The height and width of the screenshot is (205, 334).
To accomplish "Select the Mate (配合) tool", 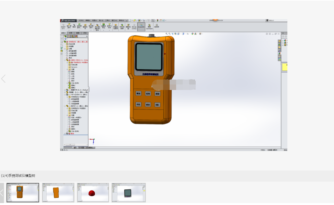I will (x=74, y=26).
